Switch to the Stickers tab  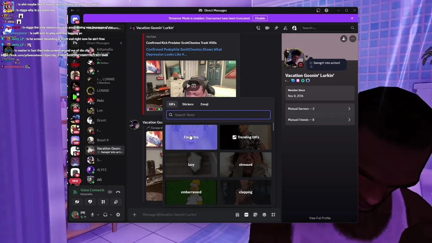click(188, 104)
